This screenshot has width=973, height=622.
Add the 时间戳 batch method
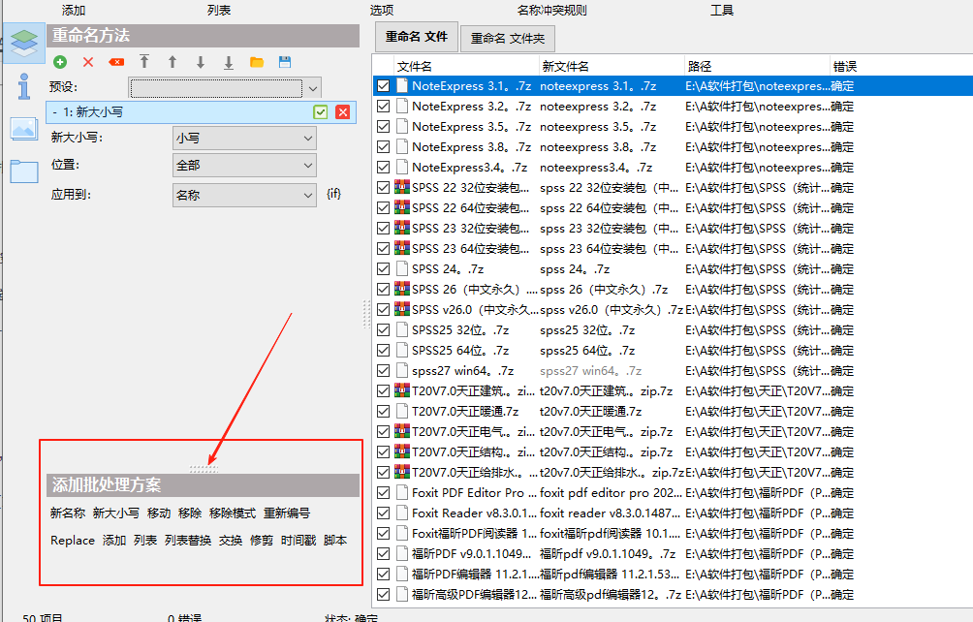298,541
